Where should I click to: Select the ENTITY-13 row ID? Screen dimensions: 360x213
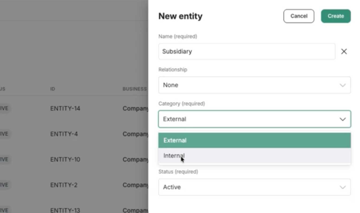point(65,210)
